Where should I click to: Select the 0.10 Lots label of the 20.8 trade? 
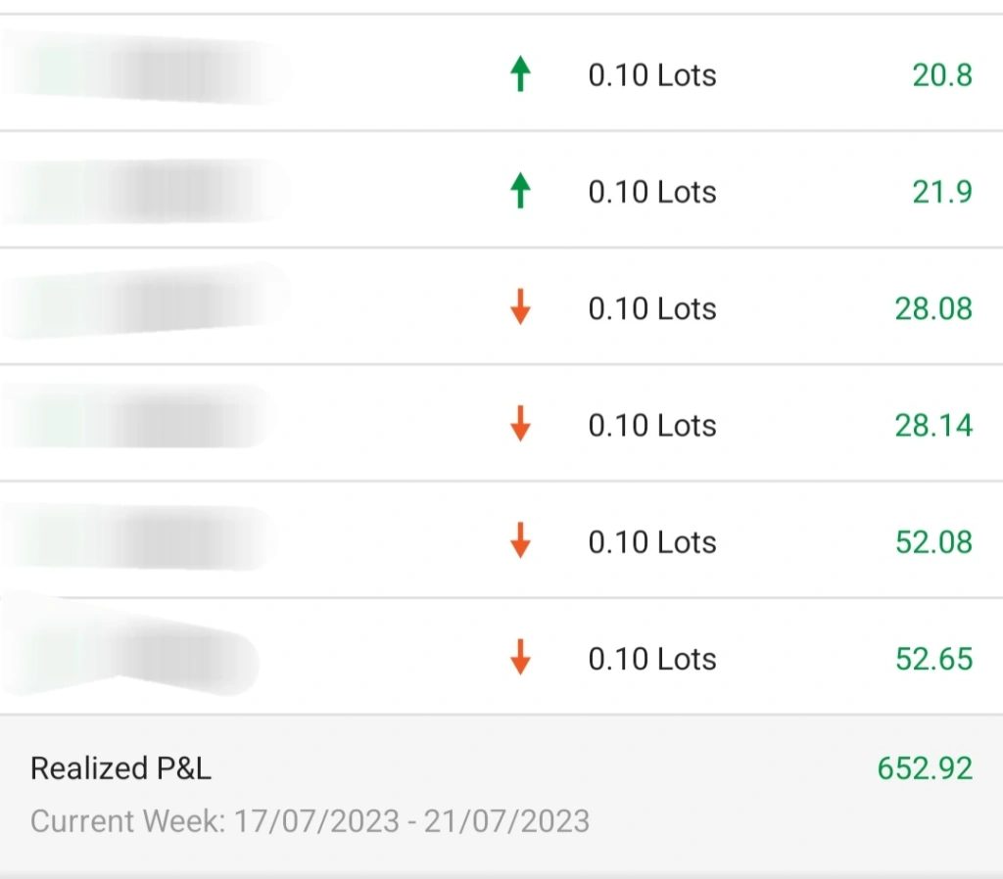(x=651, y=74)
